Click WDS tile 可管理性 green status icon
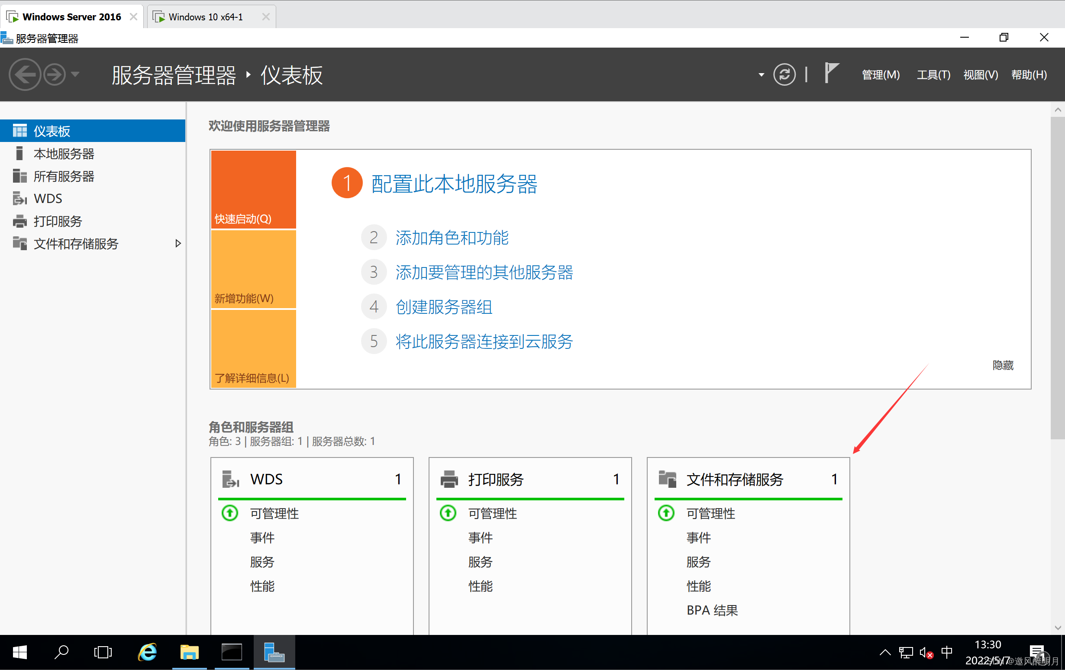The width and height of the screenshot is (1065, 670). (x=230, y=513)
